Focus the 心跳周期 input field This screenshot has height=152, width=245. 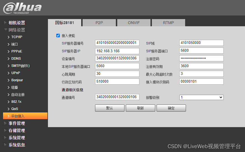click(x=117, y=74)
